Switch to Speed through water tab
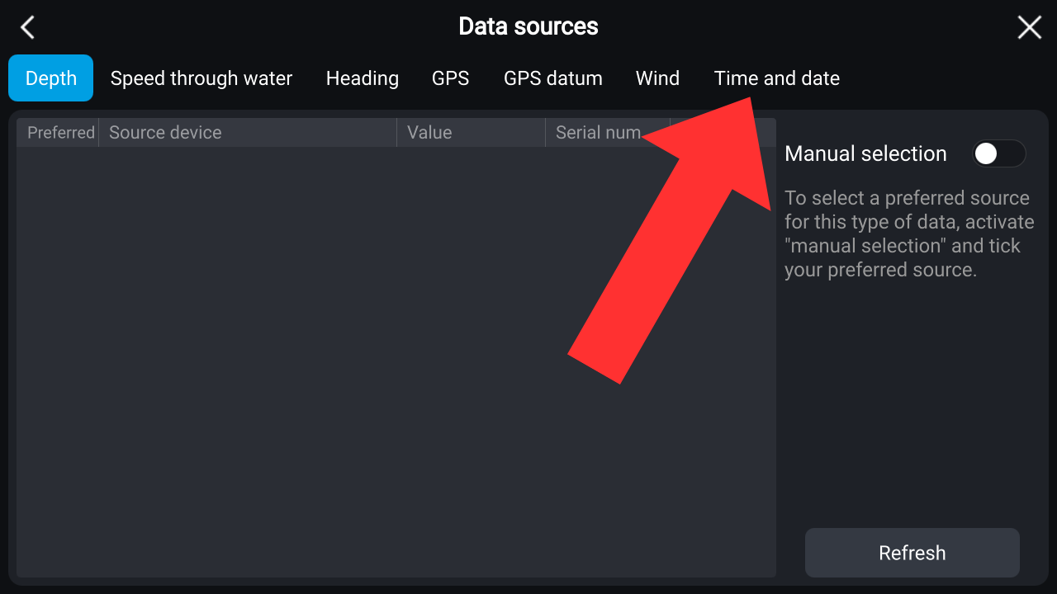Screen dimensions: 1057x594 coord(201,78)
